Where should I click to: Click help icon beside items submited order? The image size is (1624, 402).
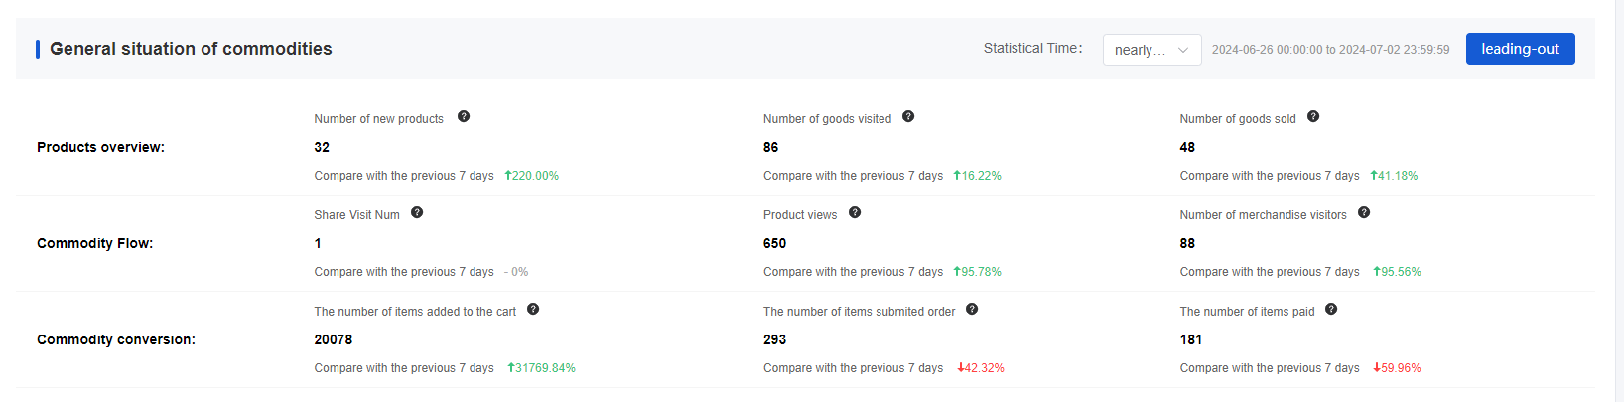click(972, 310)
